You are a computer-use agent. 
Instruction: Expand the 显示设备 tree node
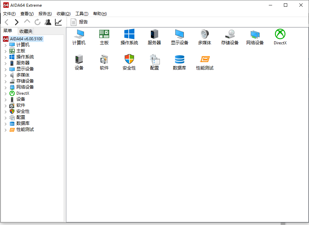5,69
